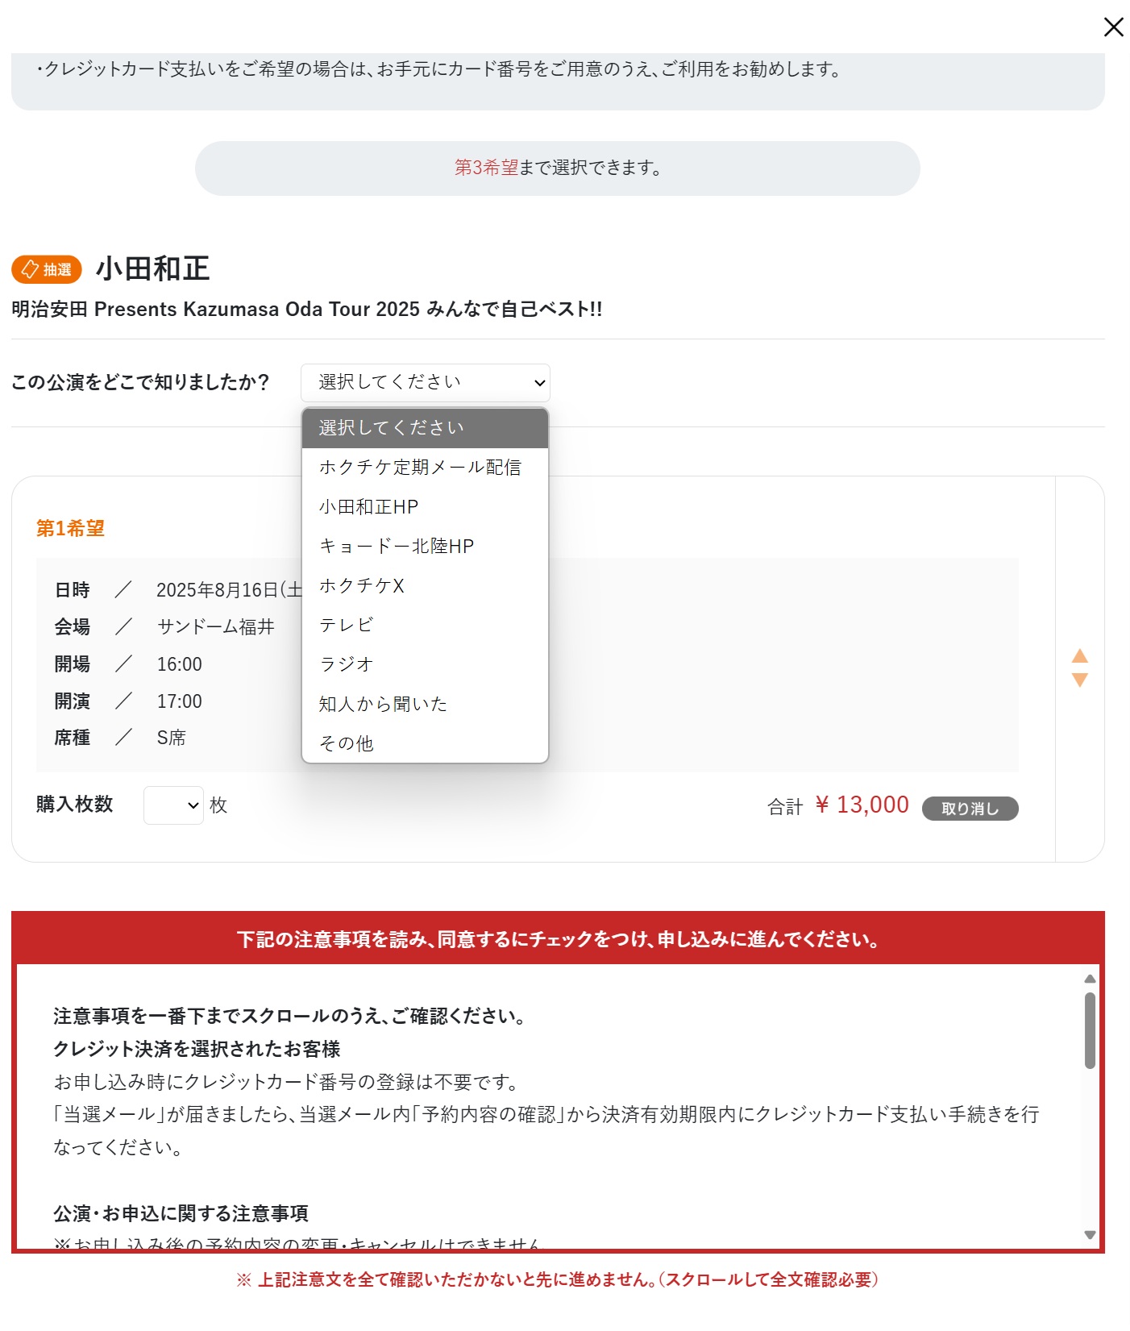
Task: Click the '第1希望' heading
Action: [x=71, y=529]
